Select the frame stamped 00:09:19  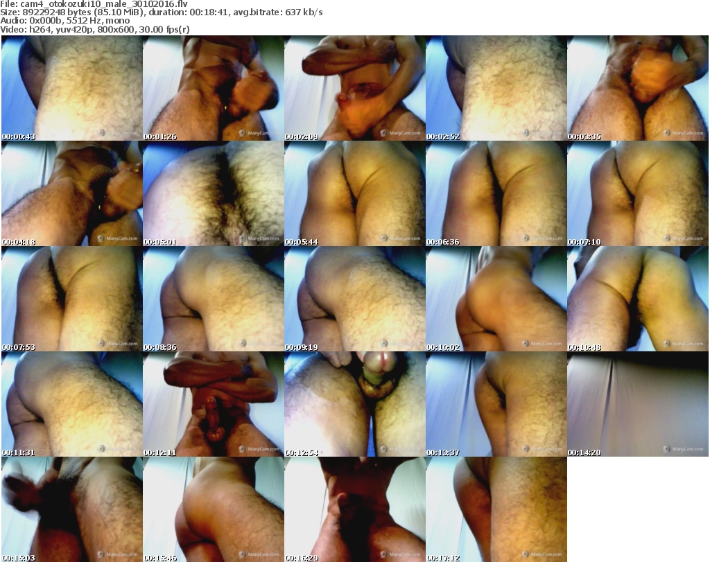(x=354, y=299)
